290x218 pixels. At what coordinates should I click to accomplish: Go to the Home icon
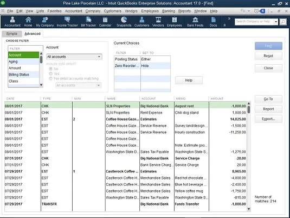point(28,22)
